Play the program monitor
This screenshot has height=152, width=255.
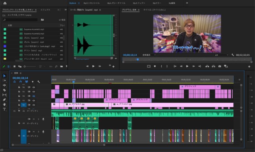coord(187,66)
